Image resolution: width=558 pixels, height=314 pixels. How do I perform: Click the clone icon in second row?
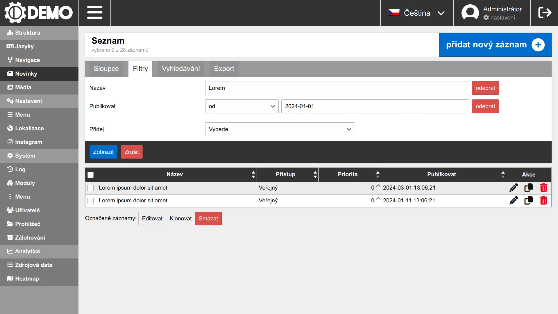528,201
